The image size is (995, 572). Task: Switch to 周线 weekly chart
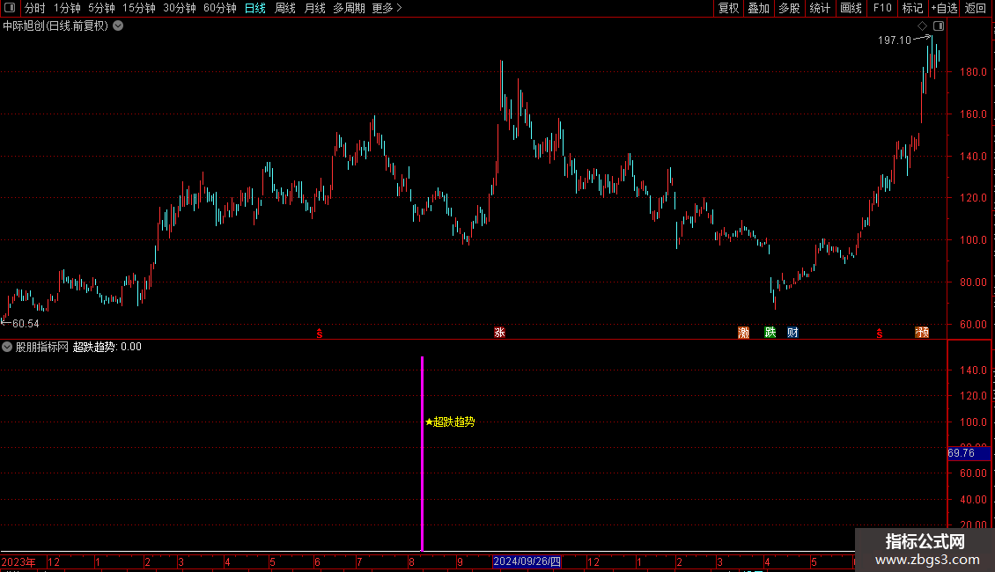pyautogui.click(x=285, y=8)
